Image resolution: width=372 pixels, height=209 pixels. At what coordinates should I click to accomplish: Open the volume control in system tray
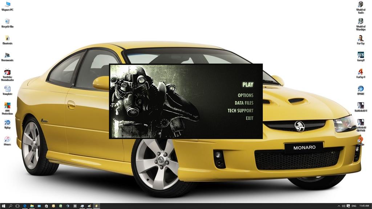(x=344, y=206)
